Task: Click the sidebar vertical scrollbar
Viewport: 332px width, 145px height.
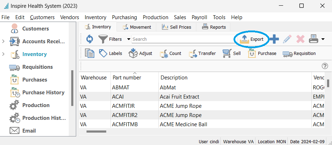Action: [x=72, y=88]
